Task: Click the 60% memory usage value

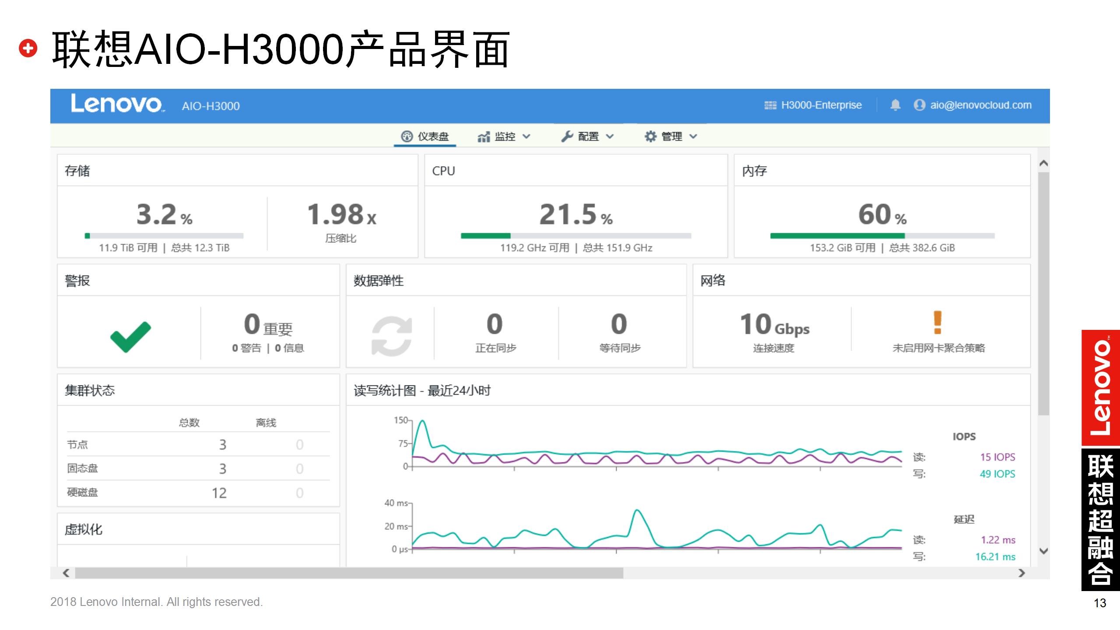Action: click(x=882, y=214)
